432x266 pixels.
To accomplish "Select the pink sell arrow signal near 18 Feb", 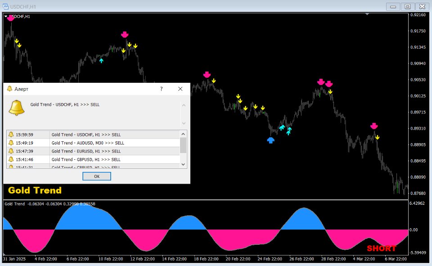I will click(x=207, y=75).
